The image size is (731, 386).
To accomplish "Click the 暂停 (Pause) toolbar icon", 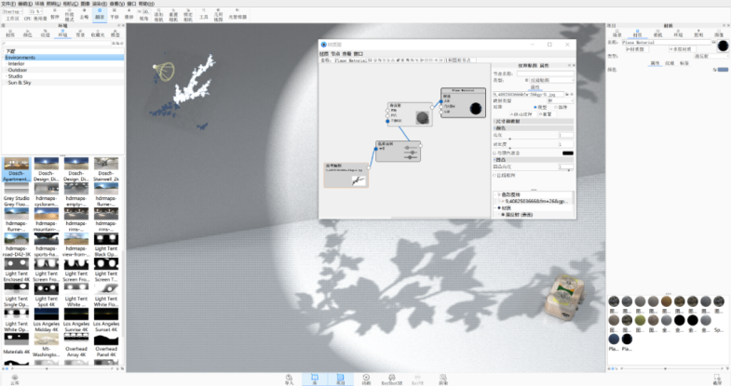I will click(x=55, y=14).
